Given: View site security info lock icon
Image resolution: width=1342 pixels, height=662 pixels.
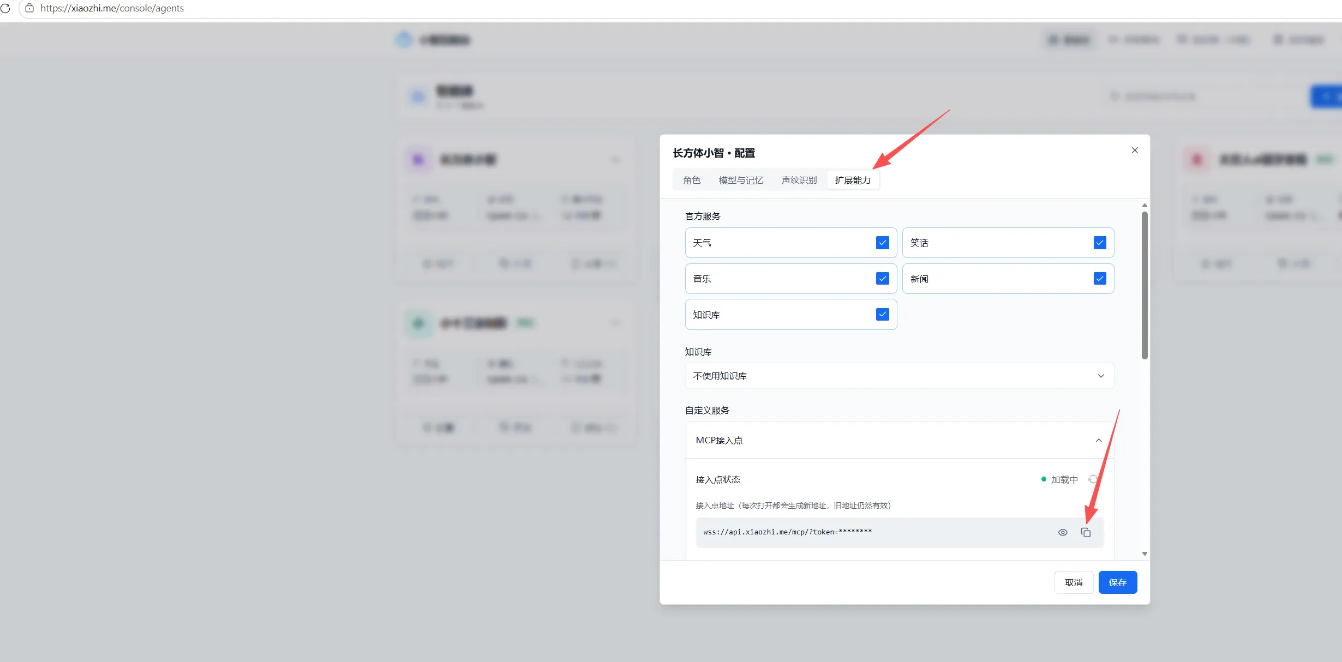Looking at the screenshot, I should (29, 8).
